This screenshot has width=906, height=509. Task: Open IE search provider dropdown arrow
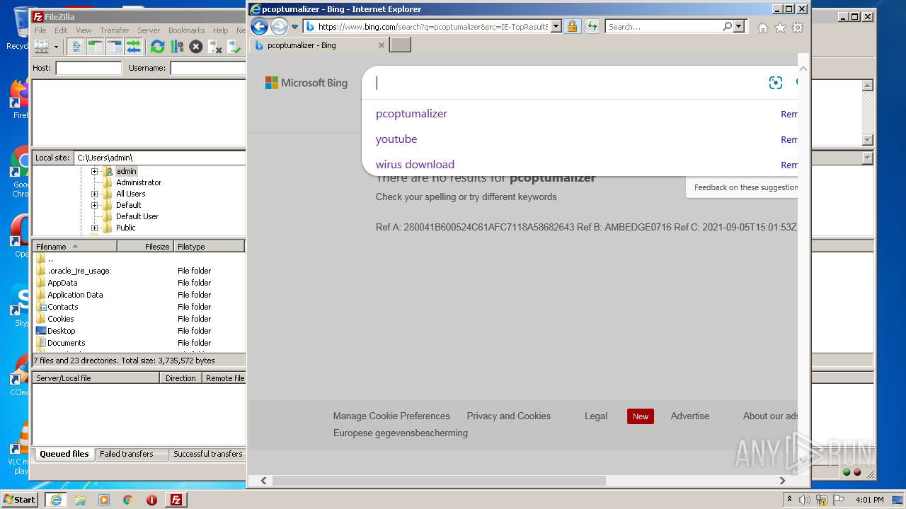click(x=740, y=27)
